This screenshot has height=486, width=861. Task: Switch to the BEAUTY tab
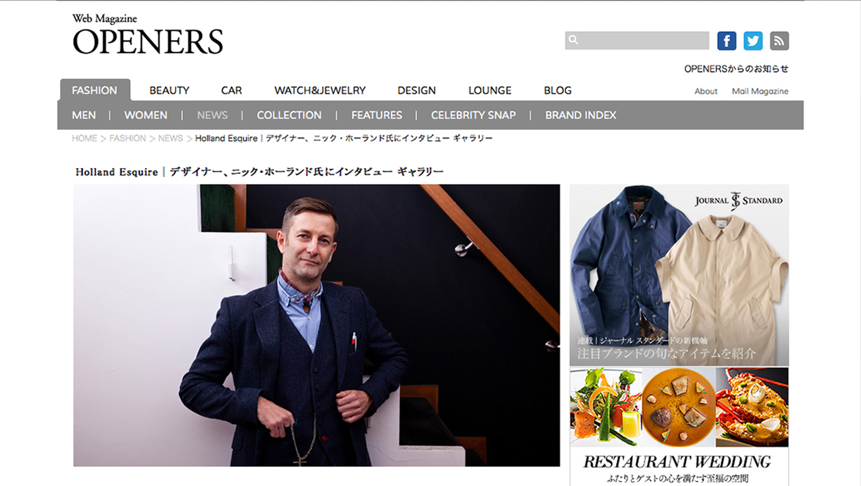pyautogui.click(x=169, y=90)
